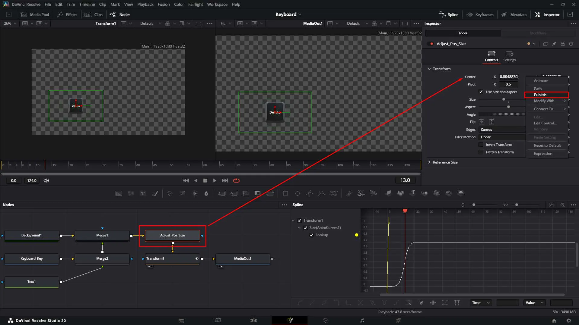This screenshot has height=325, width=579.
Task: Open the Filter Method dropdown
Action: (x=502, y=137)
